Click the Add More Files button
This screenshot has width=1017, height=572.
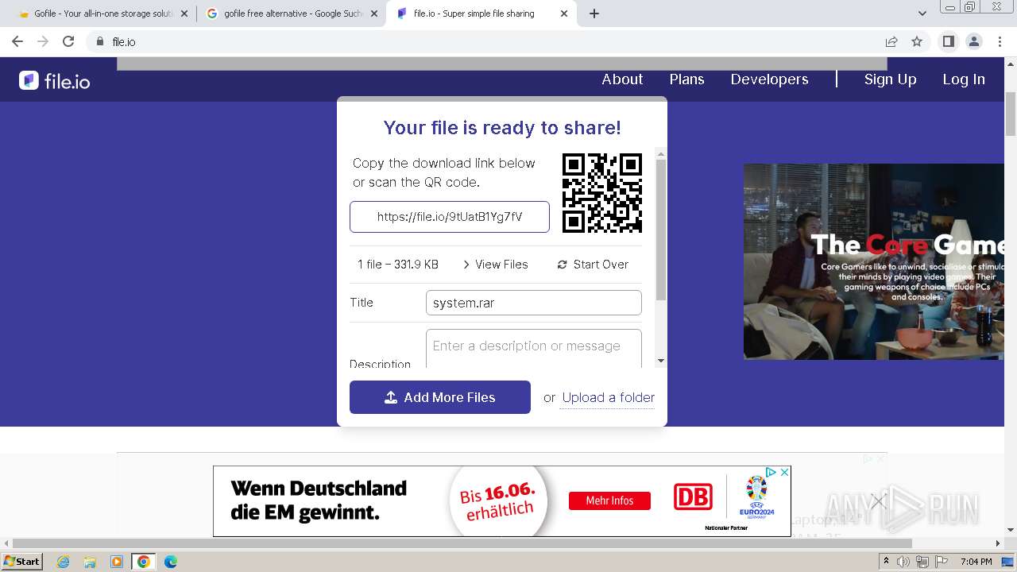(440, 397)
